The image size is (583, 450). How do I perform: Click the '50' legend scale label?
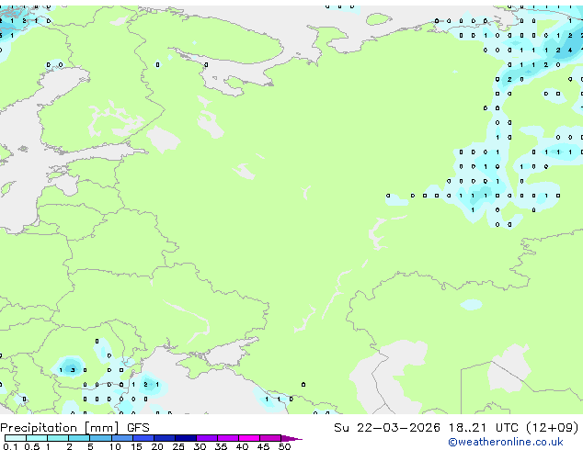pyautogui.click(x=285, y=446)
